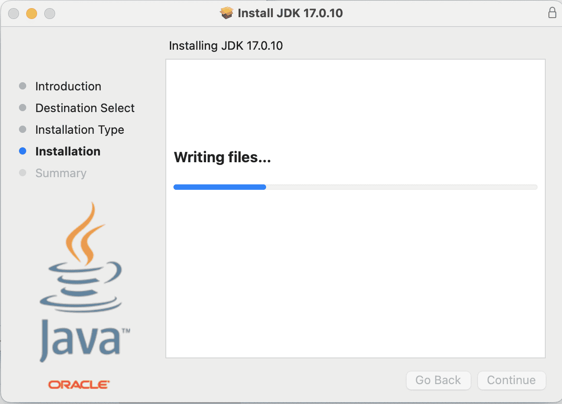
Task: Click the yellow minimize window button
Action: (32, 14)
